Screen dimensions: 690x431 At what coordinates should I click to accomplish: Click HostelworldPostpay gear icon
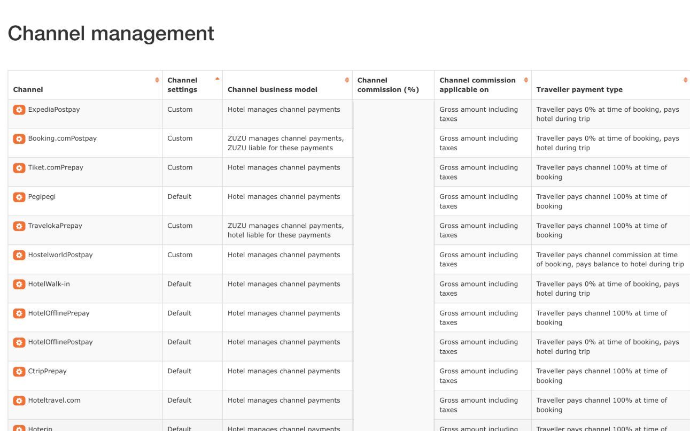click(19, 255)
